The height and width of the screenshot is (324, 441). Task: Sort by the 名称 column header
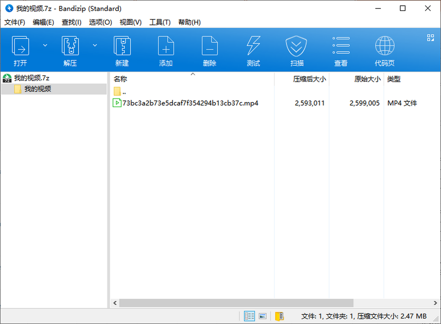(x=120, y=79)
